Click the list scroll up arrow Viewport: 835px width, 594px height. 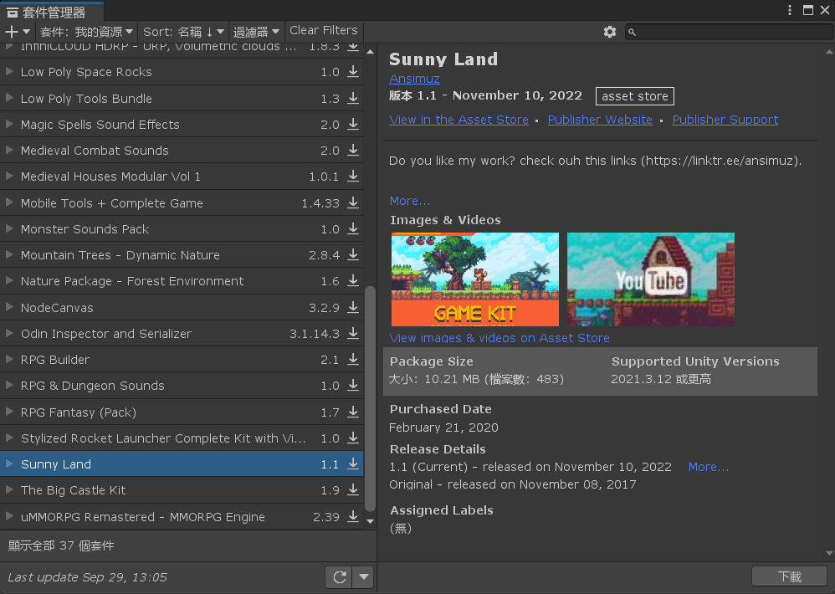click(370, 52)
